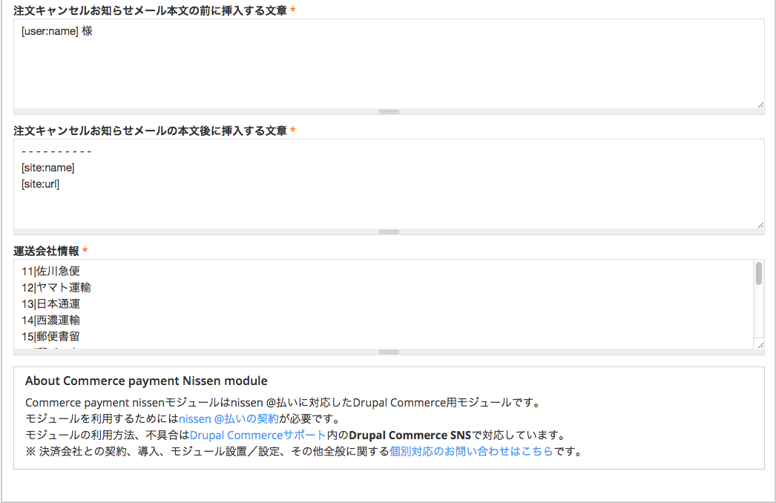Click the 11|佐川急便 entry line
Image resolution: width=776 pixels, height=503 pixels.
tap(50, 272)
